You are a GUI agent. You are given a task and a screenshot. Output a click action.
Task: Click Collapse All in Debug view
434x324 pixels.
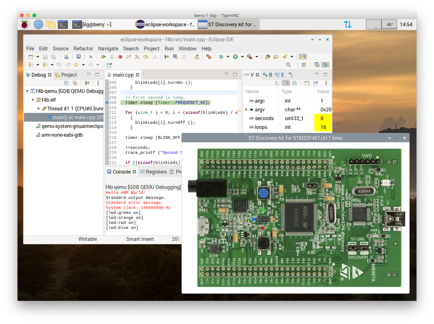[x=66, y=83]
